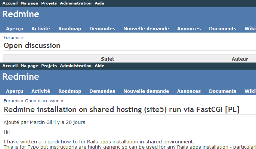
Task: Open Accueil in the upper top bar
Action: [x=10, y=3]
